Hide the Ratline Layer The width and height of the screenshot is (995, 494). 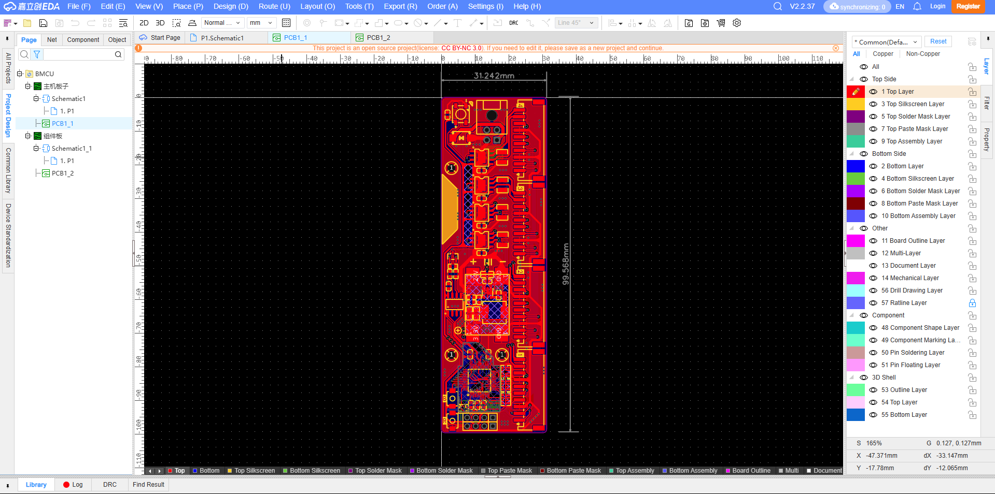873,303
